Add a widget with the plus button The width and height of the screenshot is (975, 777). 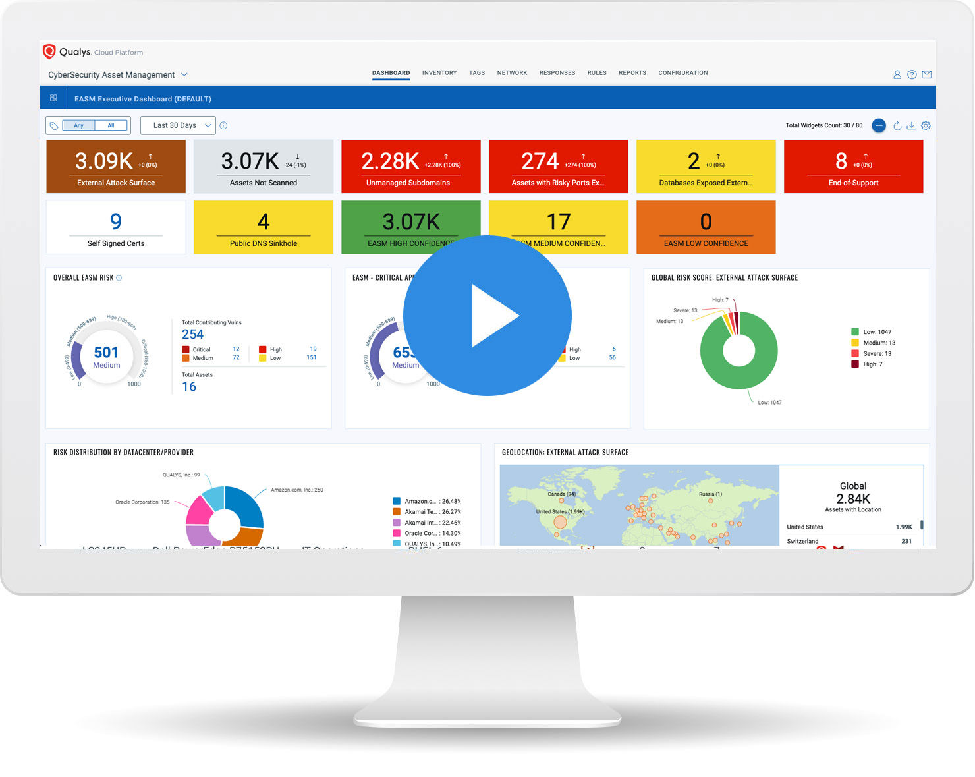(879, 125)
